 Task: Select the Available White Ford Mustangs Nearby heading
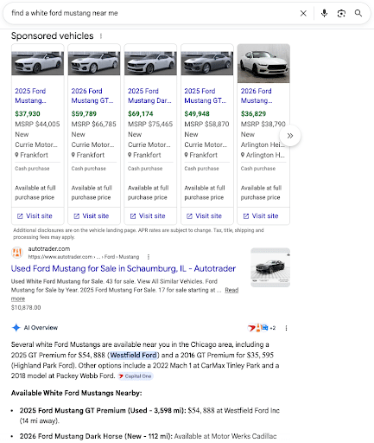[76, 393]
